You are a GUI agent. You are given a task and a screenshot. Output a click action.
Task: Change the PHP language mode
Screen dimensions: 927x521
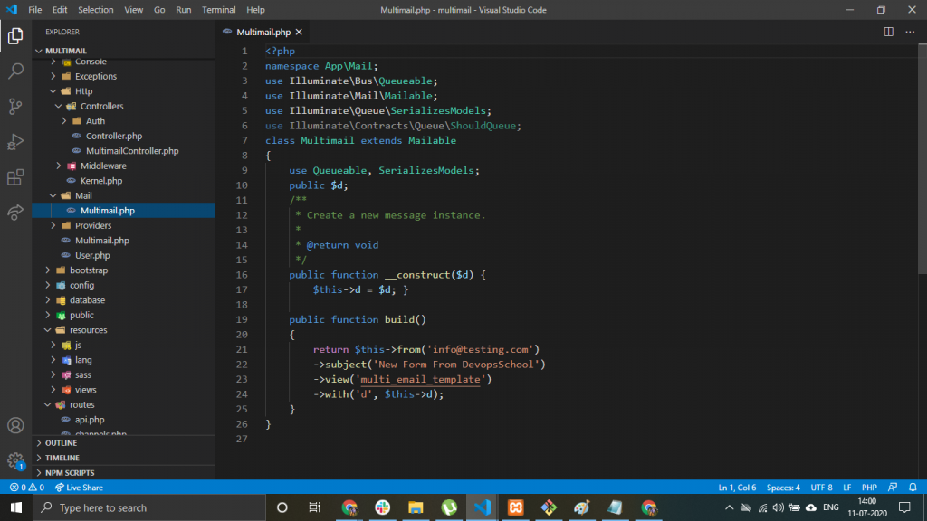click(869, 488)
